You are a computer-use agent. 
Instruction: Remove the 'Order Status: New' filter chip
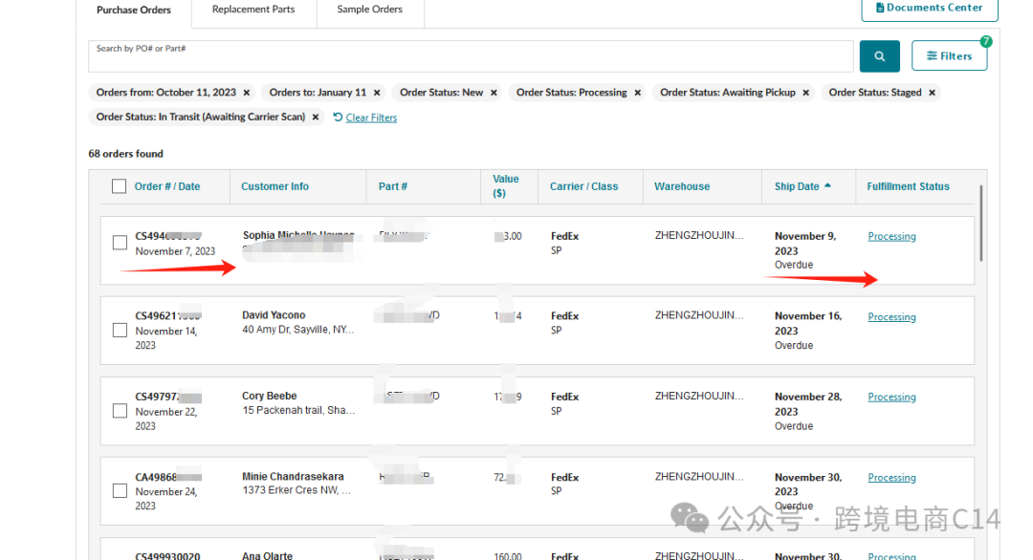click(494, 93)
